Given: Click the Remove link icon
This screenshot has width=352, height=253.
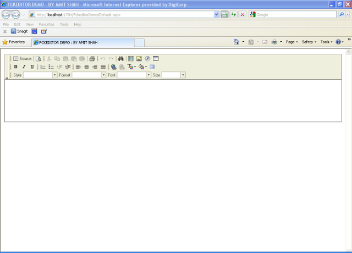Looking at the screenshot, I should 122,67.
